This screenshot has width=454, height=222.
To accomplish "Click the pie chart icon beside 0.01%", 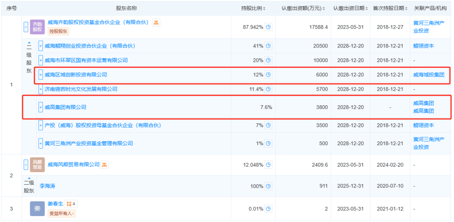I will click(x=269, y=209).
